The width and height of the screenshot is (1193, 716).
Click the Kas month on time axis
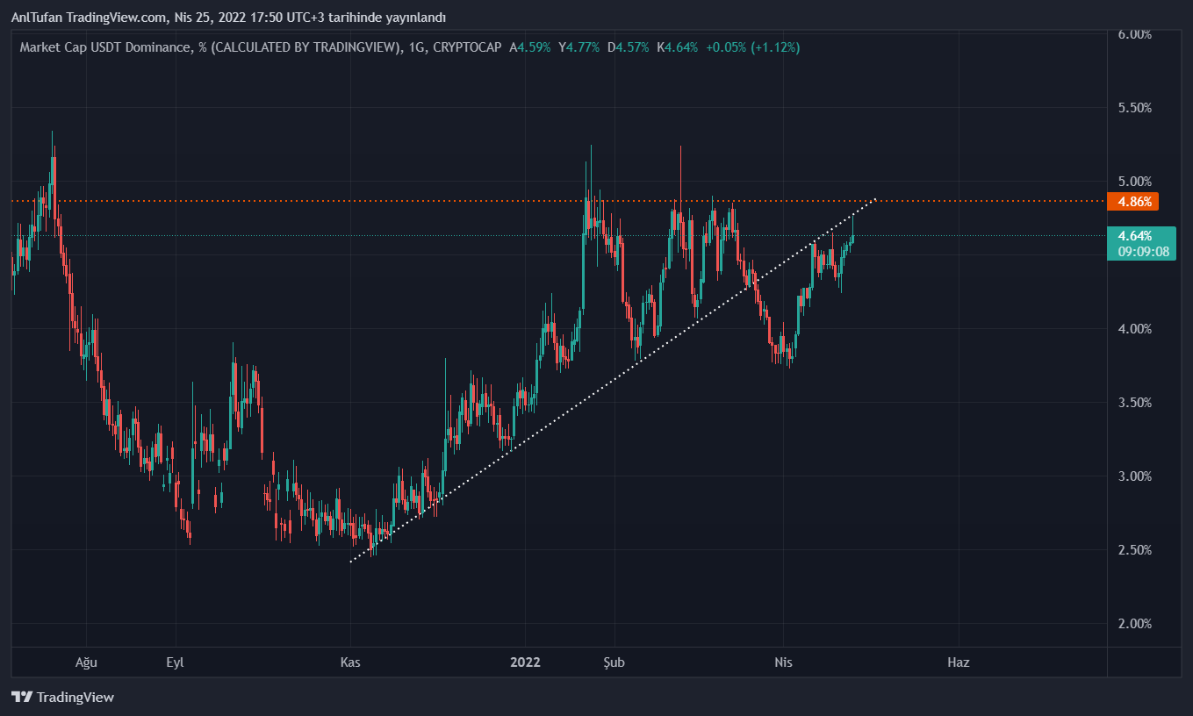pyautogui.click(x=351, y=662)
